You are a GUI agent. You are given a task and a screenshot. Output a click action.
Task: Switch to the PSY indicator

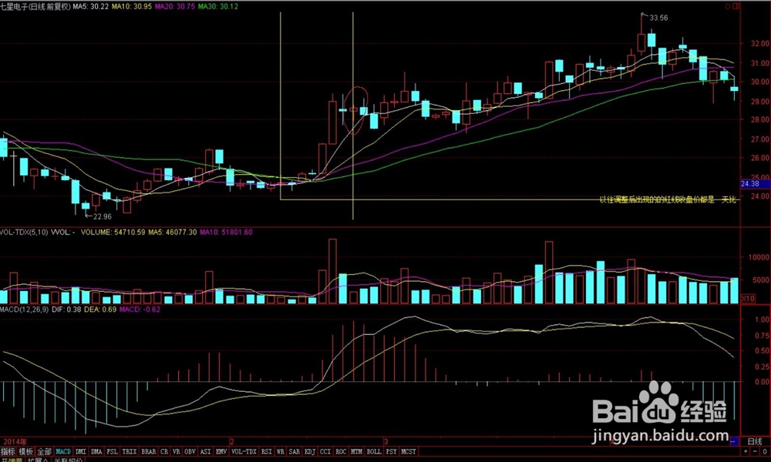(392, 452)
